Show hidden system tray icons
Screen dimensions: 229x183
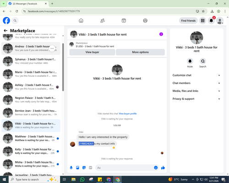[193, 179]
